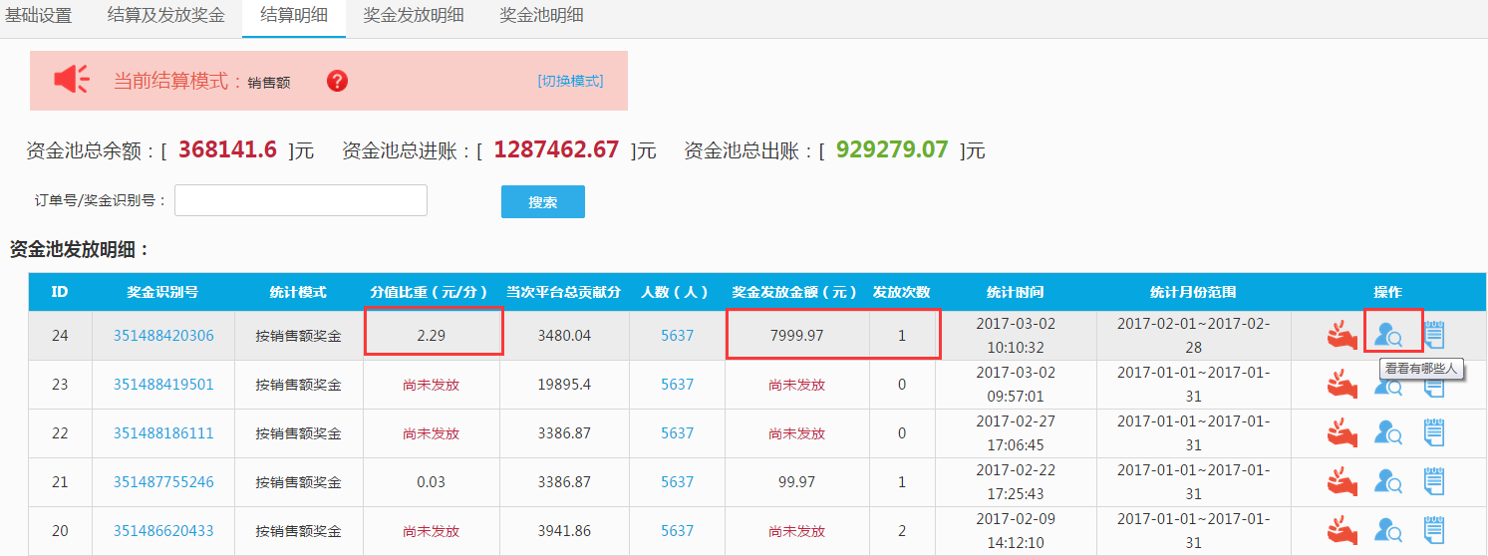Click the 7999.97 bonus amount cell
This screenshot has height=556, width=1488.
tap(797, 336)
